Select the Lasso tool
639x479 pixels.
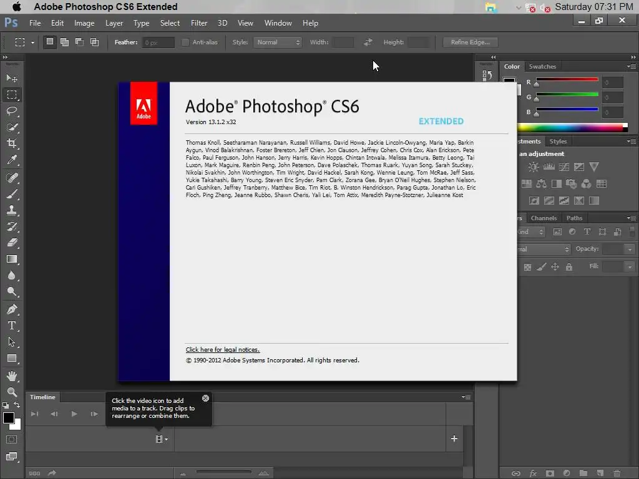point(12,111)
